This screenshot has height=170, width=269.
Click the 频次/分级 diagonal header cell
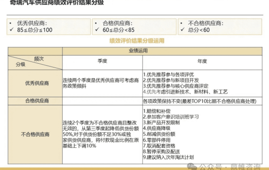pos(35,62)
